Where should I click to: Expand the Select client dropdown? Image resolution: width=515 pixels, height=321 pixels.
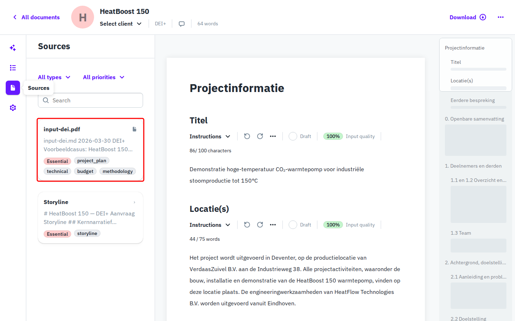click(121, 24)
